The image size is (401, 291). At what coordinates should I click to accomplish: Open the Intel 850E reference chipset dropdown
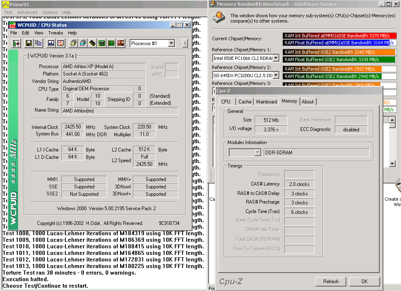pos(276,58)
